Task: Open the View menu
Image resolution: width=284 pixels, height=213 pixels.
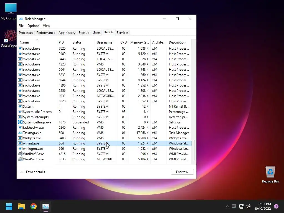Action: coord(46,26)
